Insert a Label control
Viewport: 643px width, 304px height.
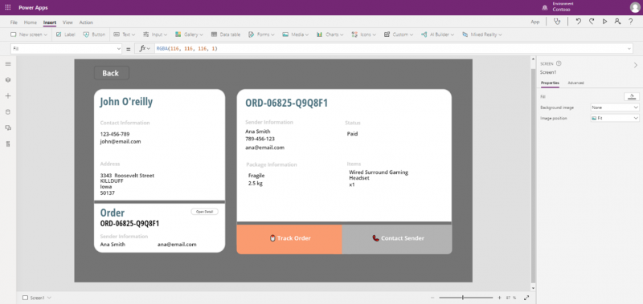tap(66, 34)
